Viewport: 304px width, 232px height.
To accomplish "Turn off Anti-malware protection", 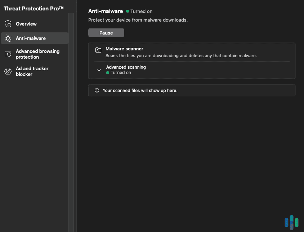I will pyautogui.click(x=106, y=32).
